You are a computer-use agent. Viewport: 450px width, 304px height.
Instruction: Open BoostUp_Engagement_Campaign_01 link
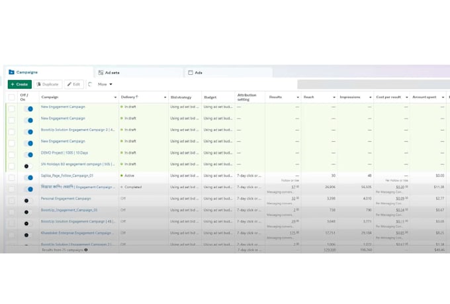69,210
